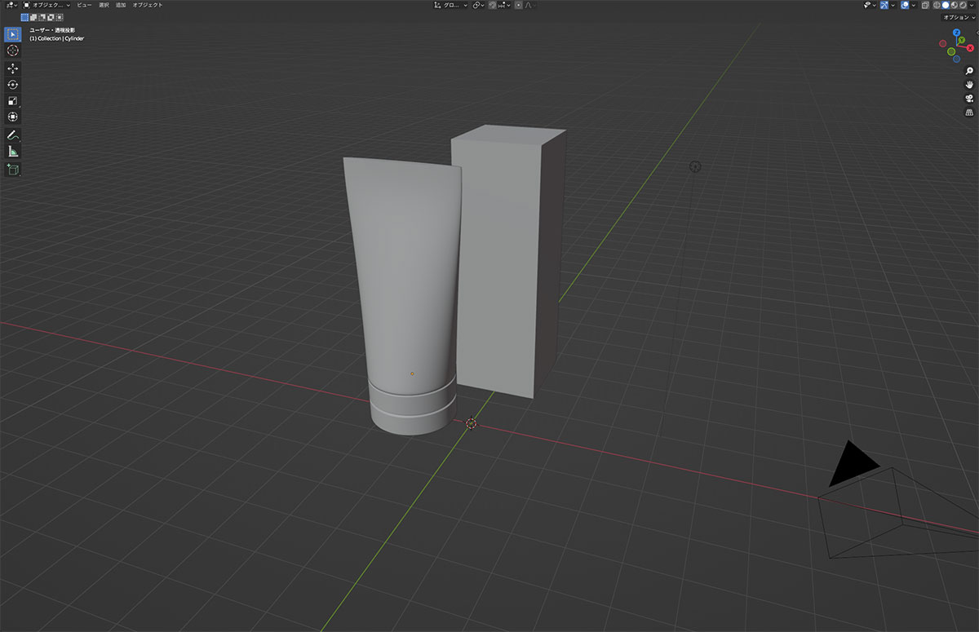Switch perspective/orthographic with grid icon
This screenshot has height=632, width=979.
pos(970,112)
